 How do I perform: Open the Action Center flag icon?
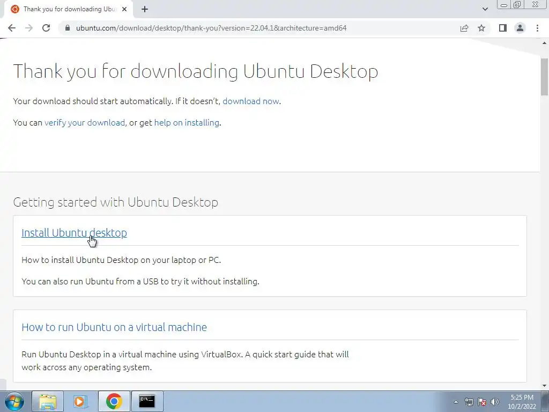482,402
